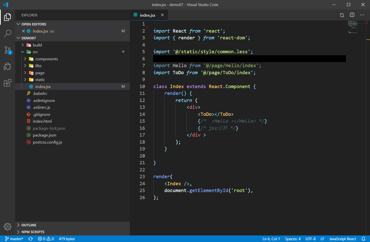Open index.jsx in src tree
The height and width of the screenshot is (242, 370).
point(73,87)
